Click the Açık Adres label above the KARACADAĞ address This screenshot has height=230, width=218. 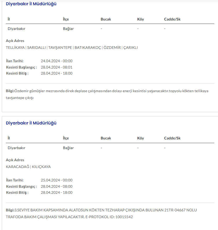click(15, 160)
